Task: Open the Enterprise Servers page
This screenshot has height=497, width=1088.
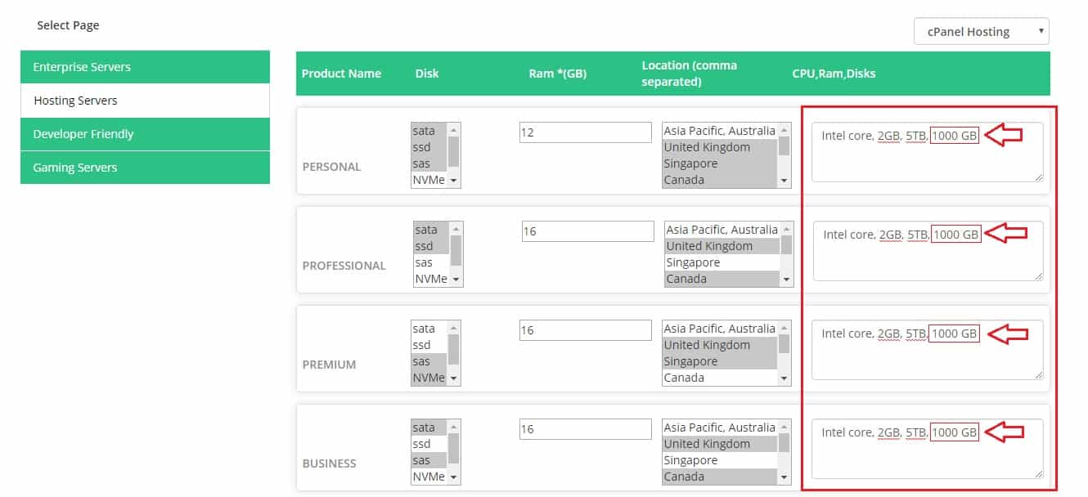Action: coord(145,67)
